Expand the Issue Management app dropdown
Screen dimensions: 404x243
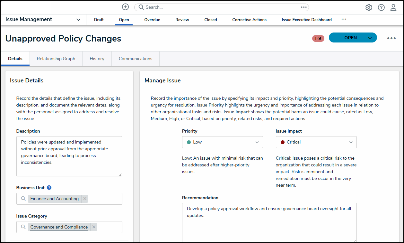point(78,20)
